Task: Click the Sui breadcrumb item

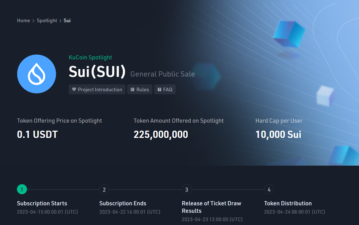Action: pos(67,21)
